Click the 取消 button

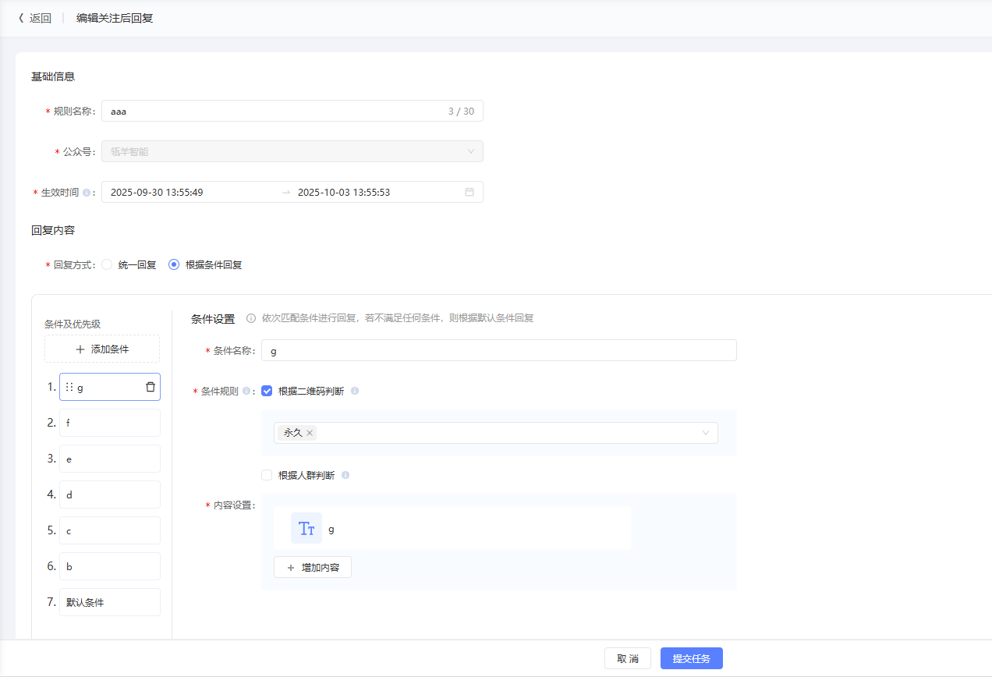[628, 658]
